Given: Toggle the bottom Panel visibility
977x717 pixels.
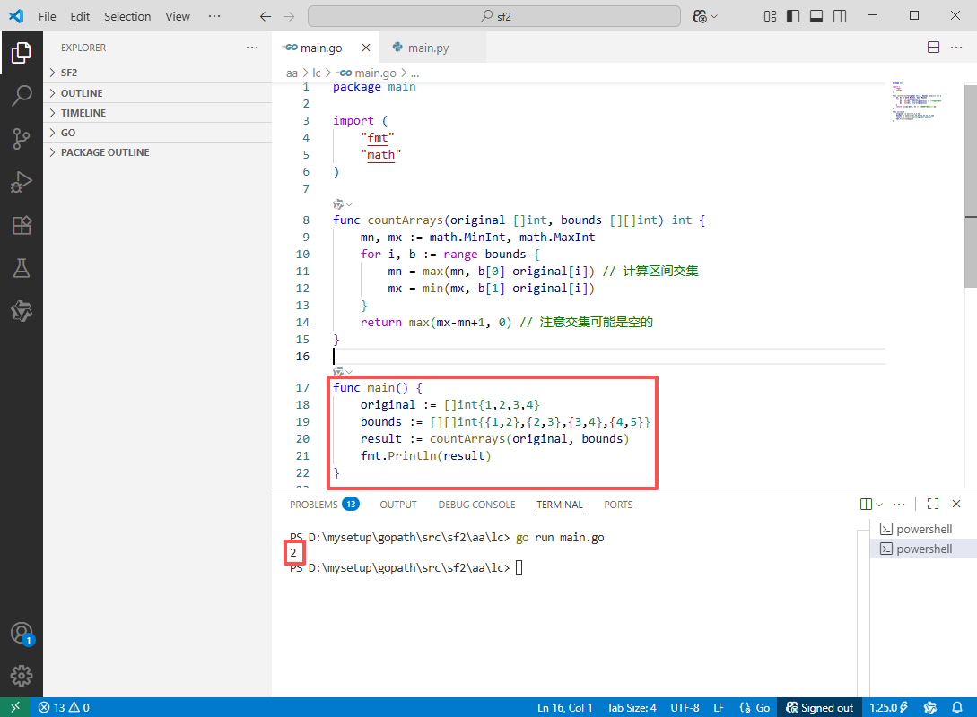Looking at the screenshot, I should pyautogui.click(x=816, y=16).
